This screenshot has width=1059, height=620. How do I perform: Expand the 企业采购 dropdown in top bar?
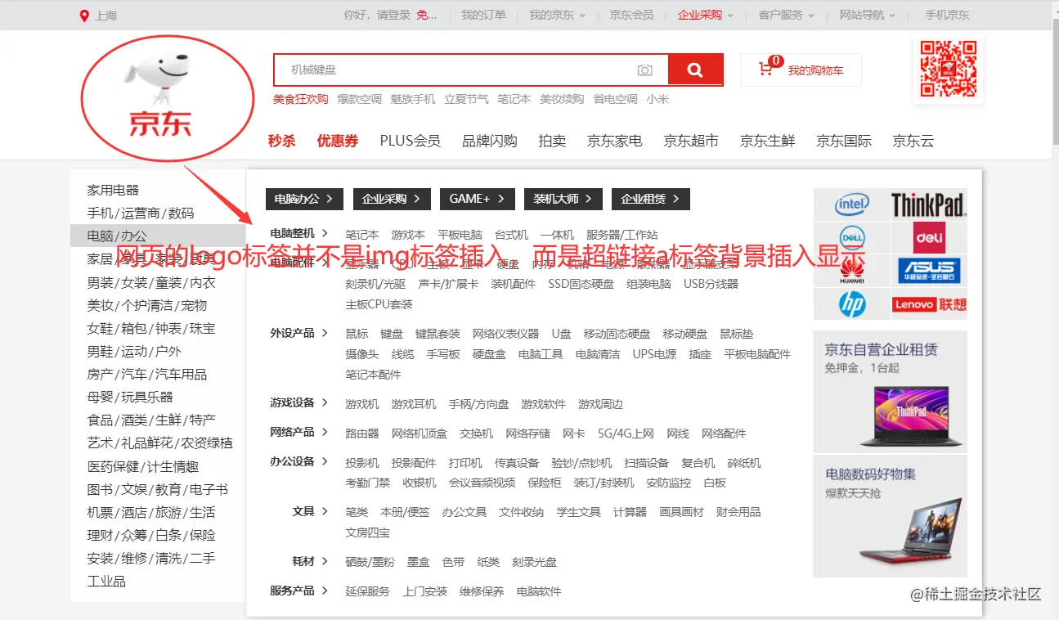pyautogui.click(x=706, y=15)
